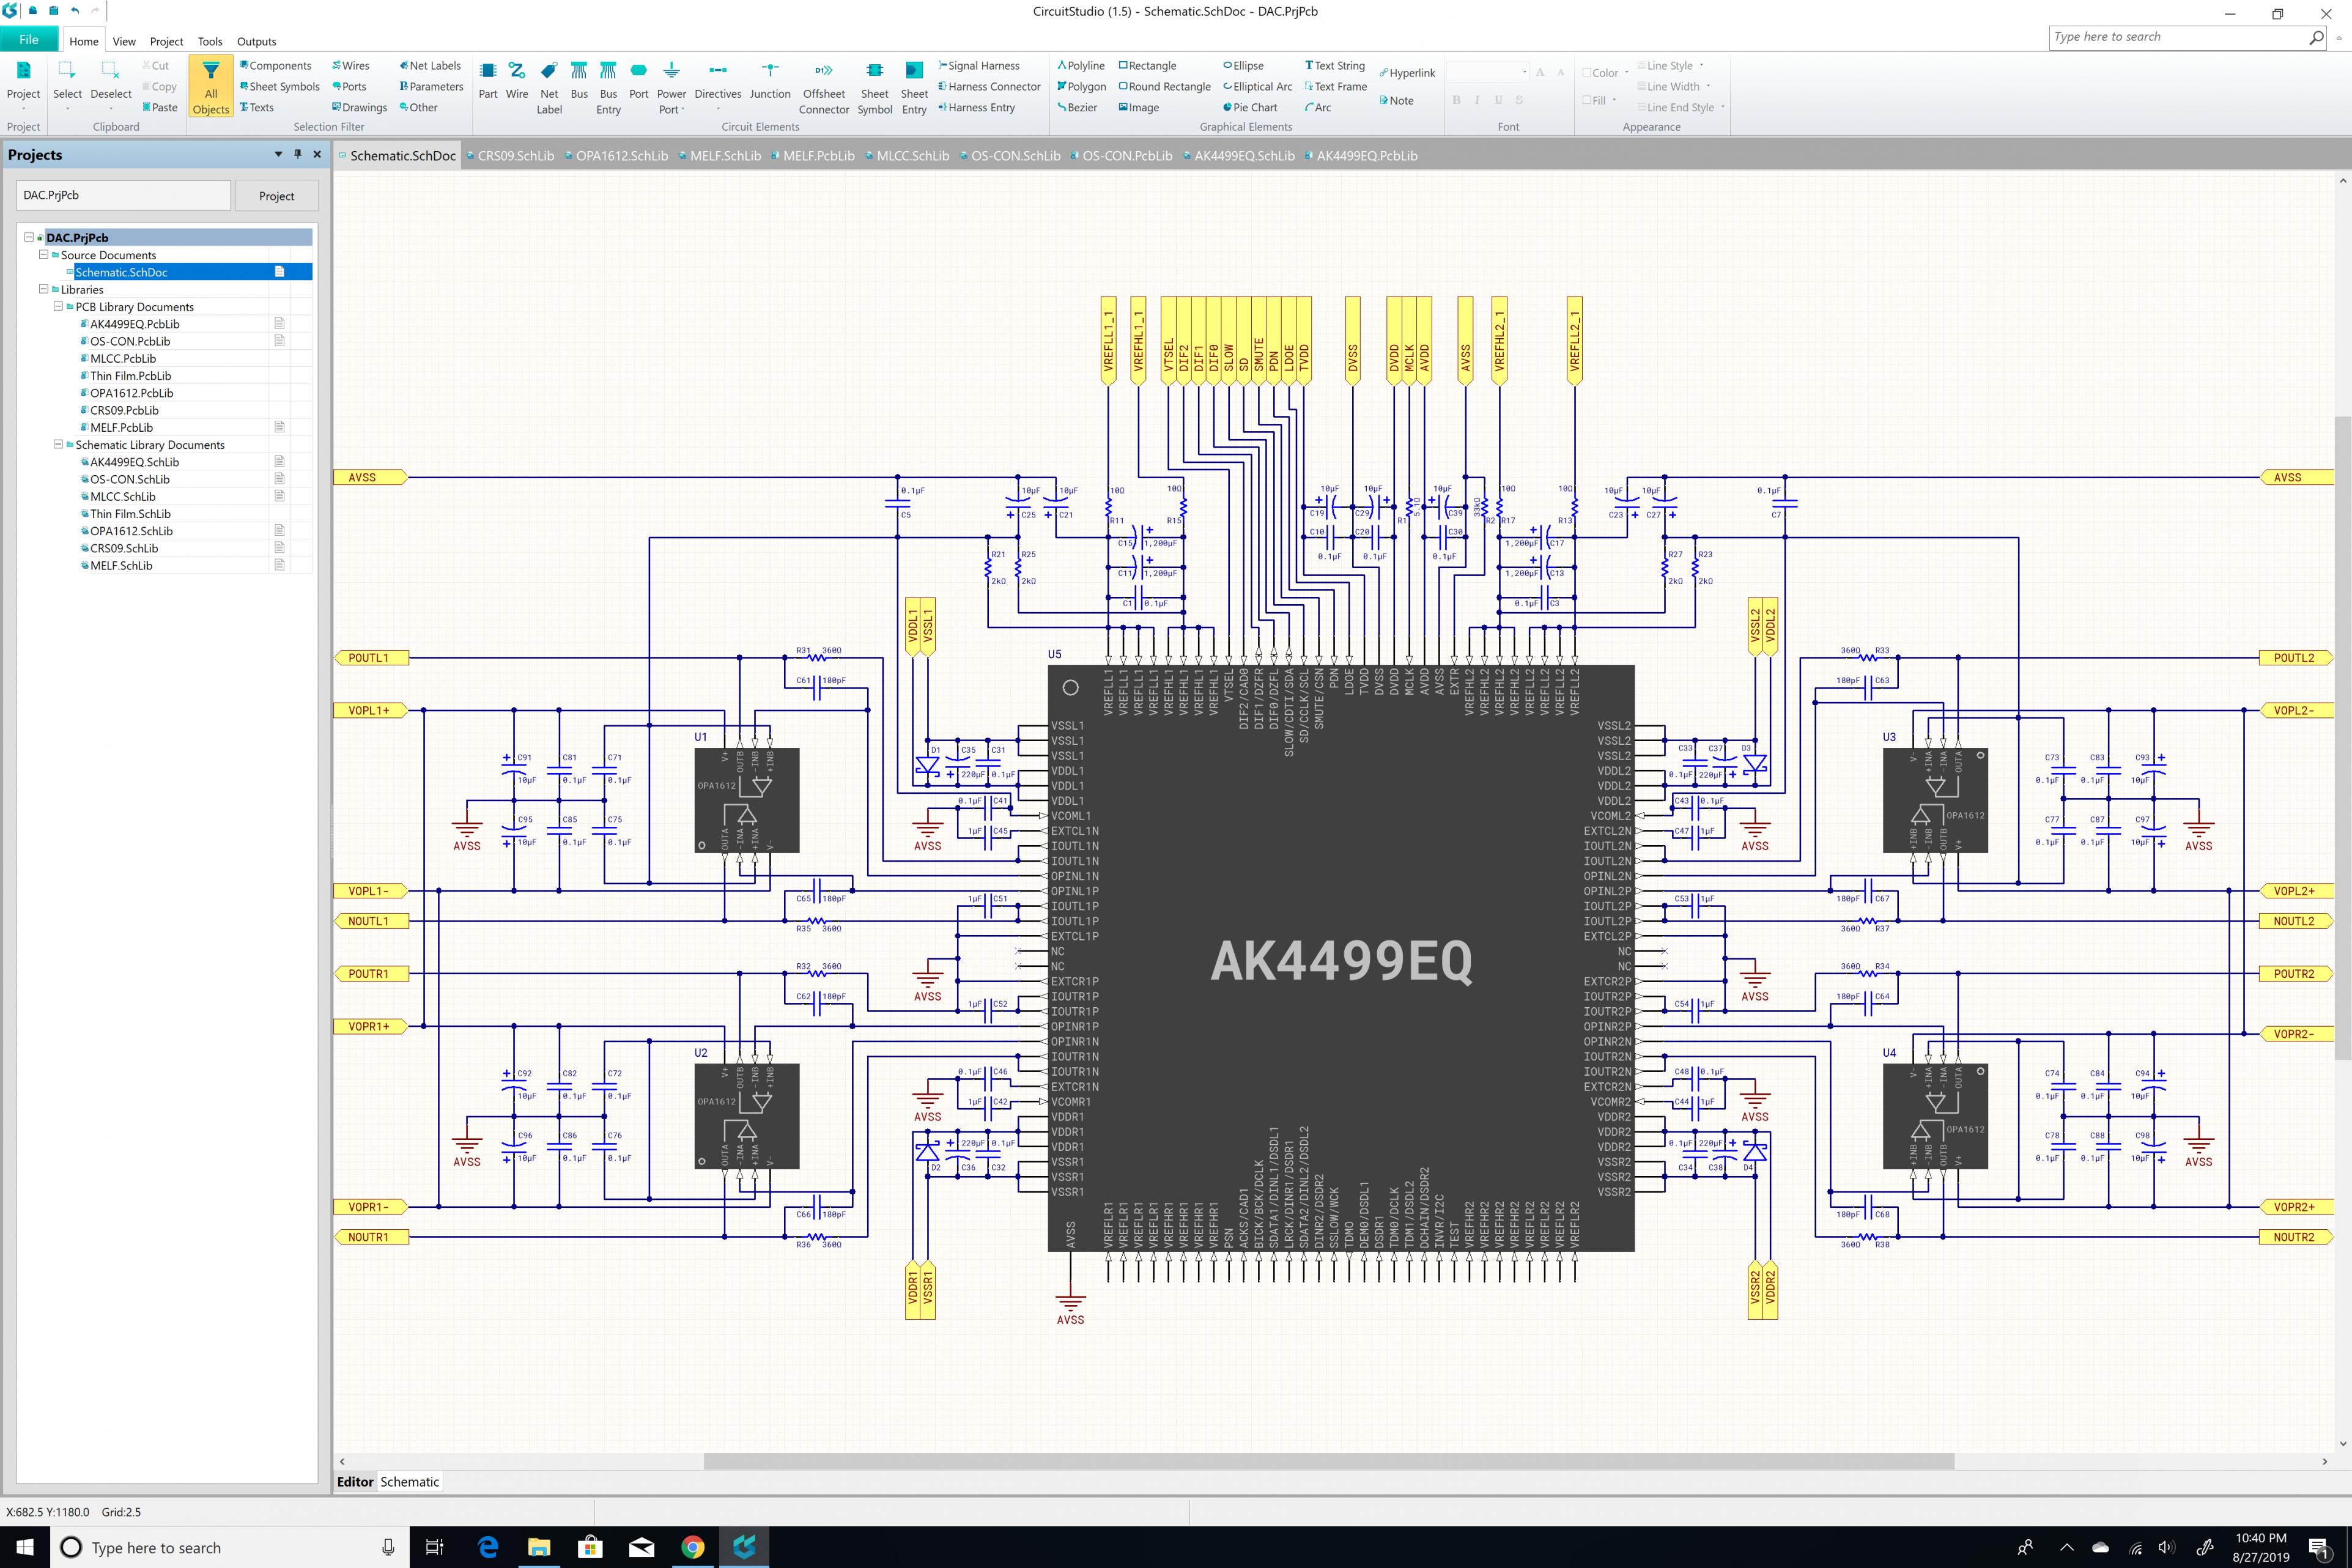Image resolution: width=2352 pixels, height=1568 pixels.
Task: Activate the Wire drawing tool
Action: pos(516,80)
